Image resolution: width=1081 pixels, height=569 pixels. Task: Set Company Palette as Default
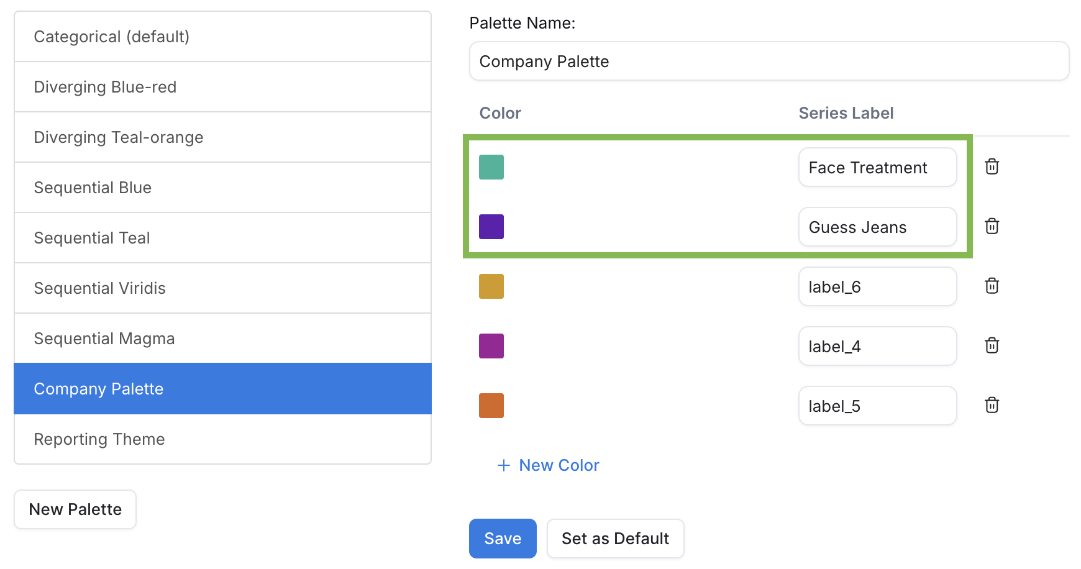coord(614,538)
